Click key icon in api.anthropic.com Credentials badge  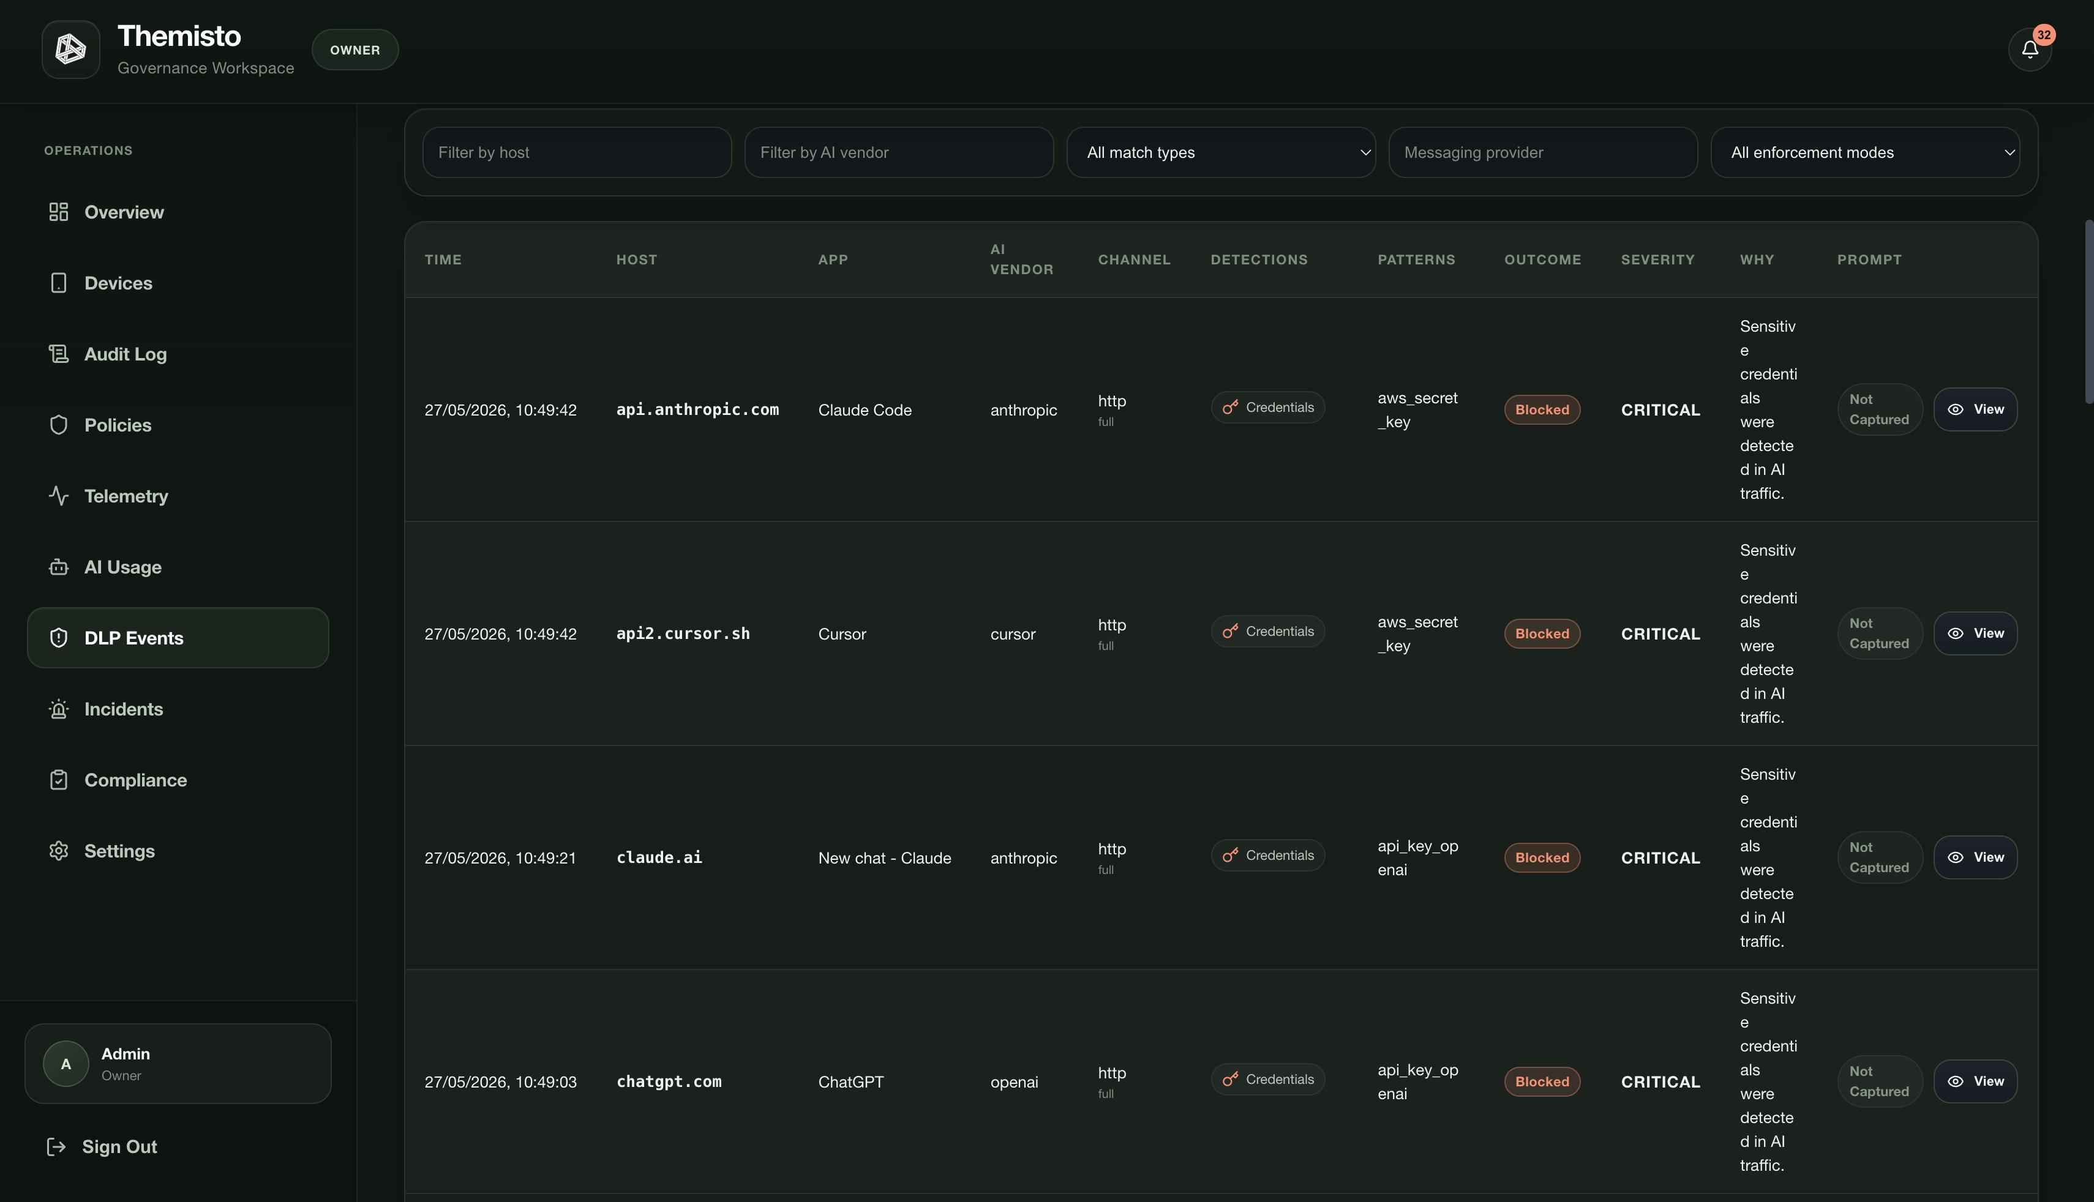point(1230,407)
